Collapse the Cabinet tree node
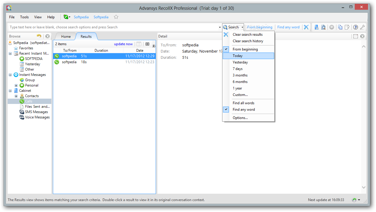This screenshot has height=212, width=376. pyautogui.click(x=10, y=91)
